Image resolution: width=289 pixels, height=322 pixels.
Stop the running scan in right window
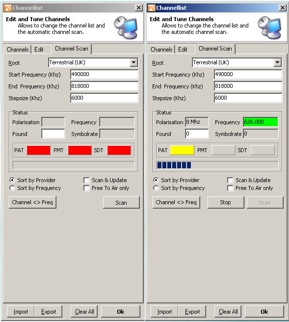point(226,203)
